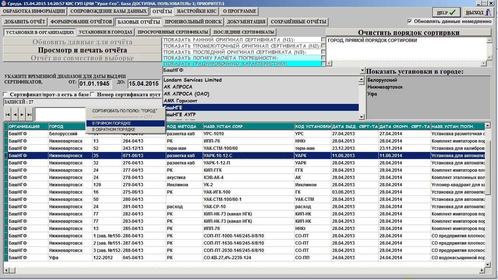498x280 pixels.
Task: Click sort order box horizontal scroll right arrow
Action: (484, 63)
